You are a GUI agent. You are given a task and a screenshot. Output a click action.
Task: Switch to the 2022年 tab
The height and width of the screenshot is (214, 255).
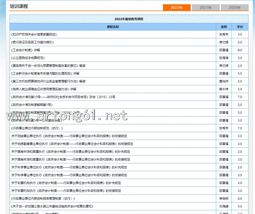pyautogui.click(x=177, y=8)
